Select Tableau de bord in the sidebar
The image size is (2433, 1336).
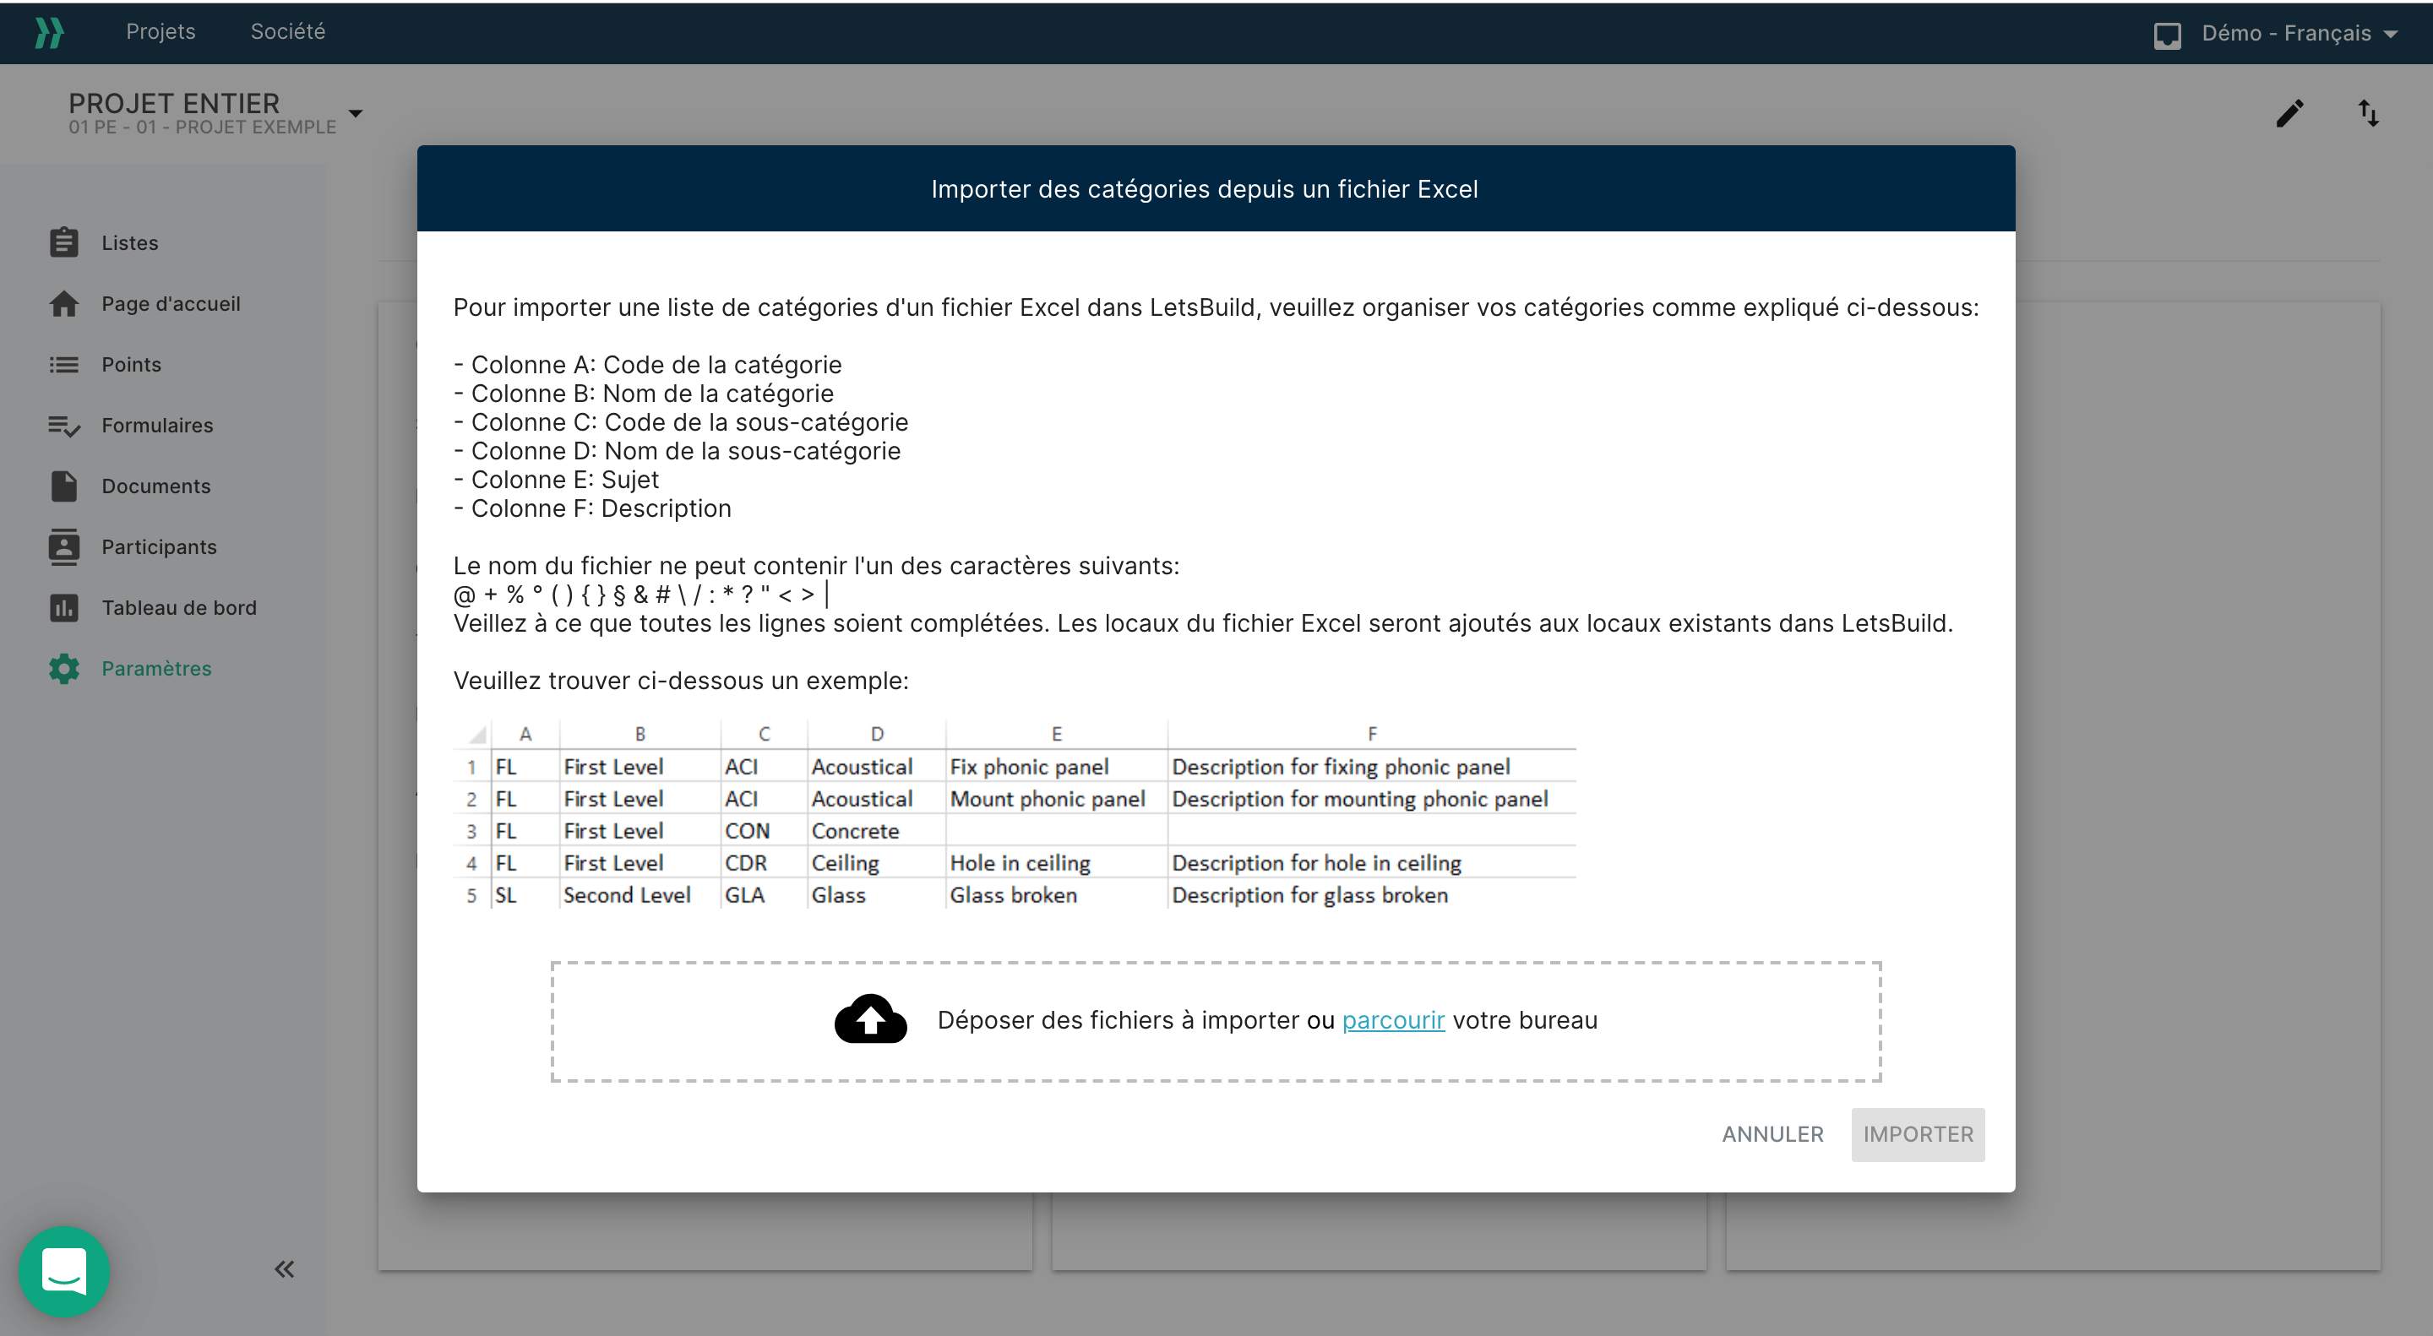[179, 608]
